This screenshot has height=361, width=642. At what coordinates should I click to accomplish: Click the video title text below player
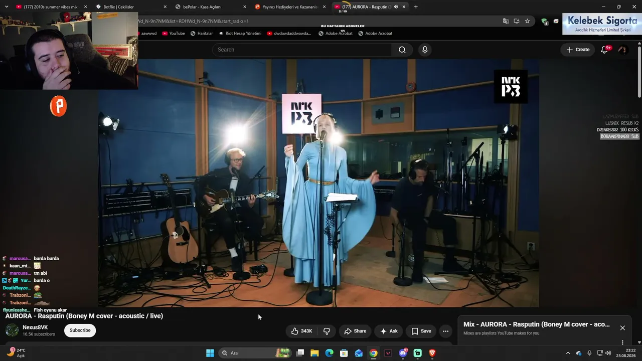point(84,316)
